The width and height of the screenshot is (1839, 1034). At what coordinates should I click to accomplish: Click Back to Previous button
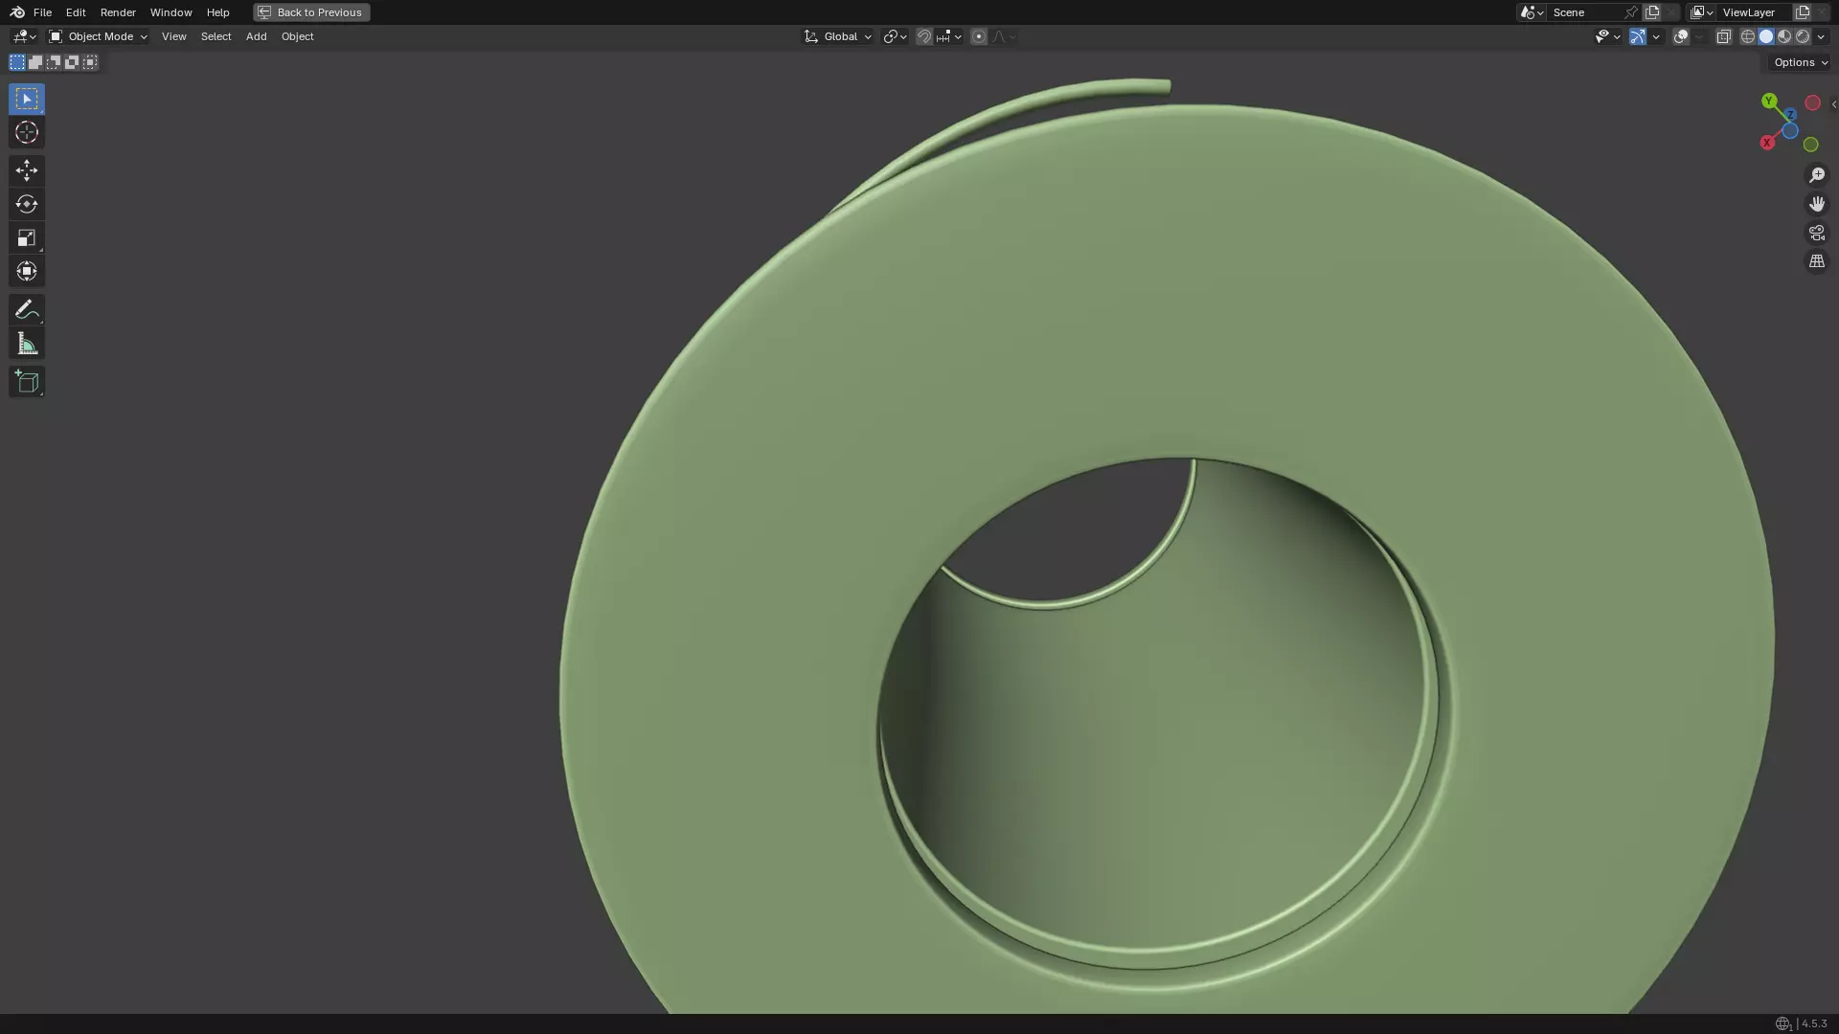(x=311, y=12)
